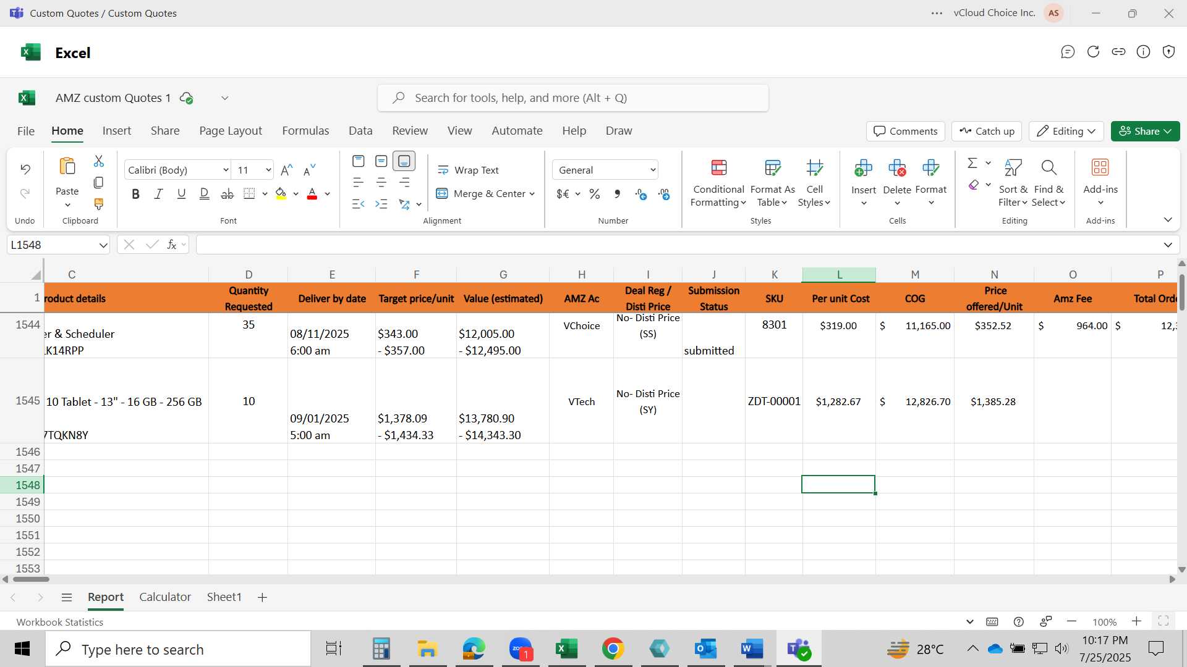1187x667 pixels.
Task: Click the Windows search box on taskbar
Action: [178, 649]
